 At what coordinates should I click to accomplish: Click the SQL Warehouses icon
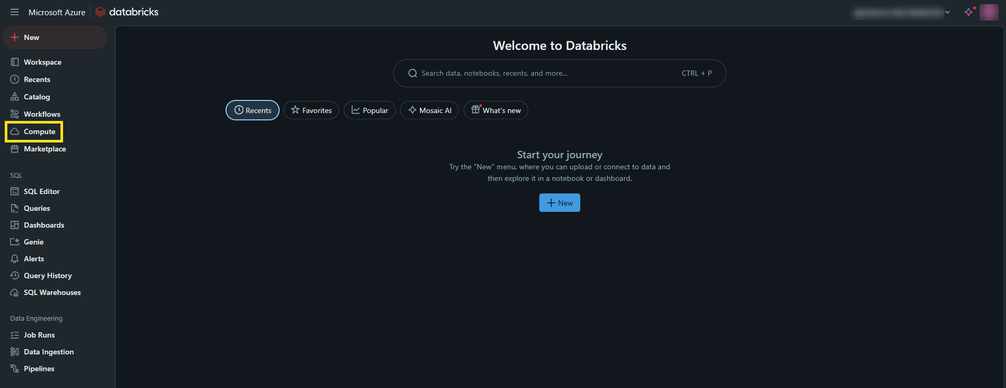[15, 292]
